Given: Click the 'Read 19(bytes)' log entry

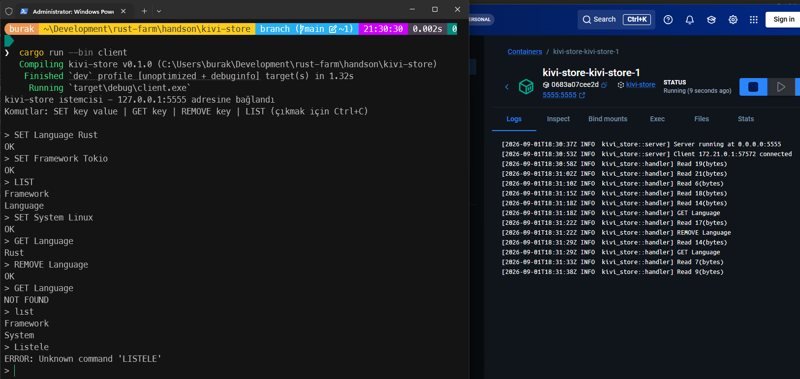Looking at the screenshot, I should tap(615, 164).
